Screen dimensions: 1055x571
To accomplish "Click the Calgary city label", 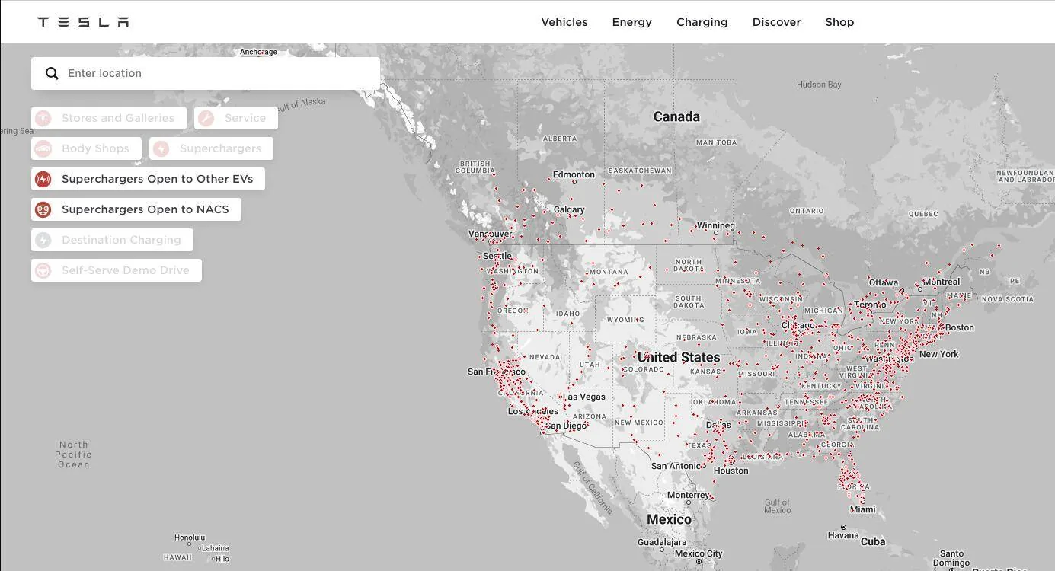I will (569, 209).
